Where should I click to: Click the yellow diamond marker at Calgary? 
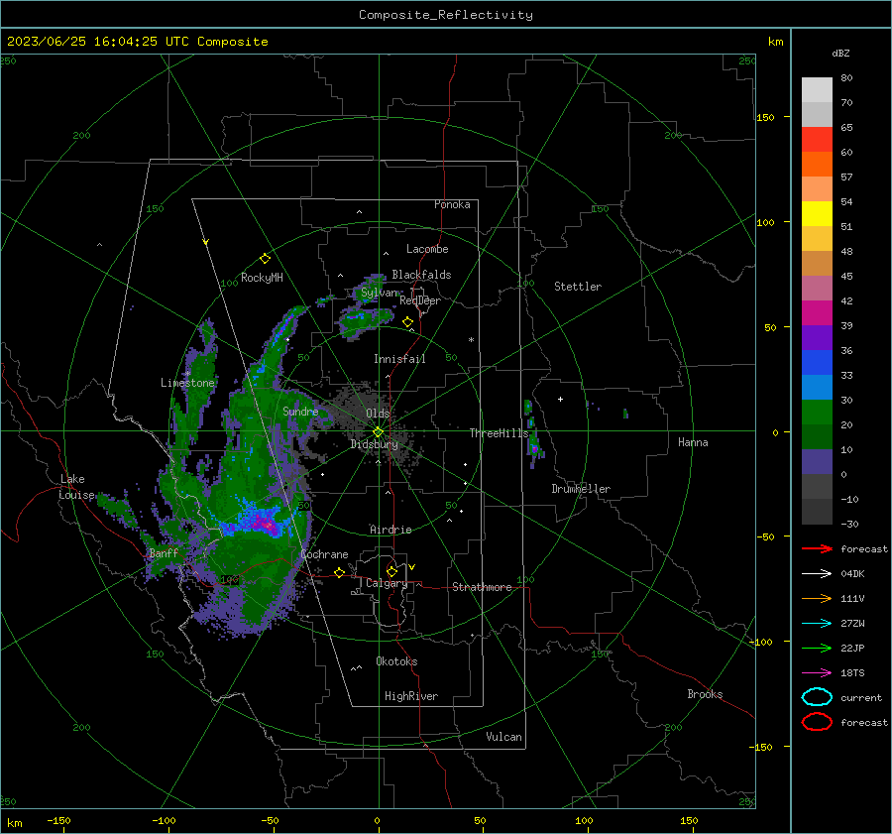[391, 571]
